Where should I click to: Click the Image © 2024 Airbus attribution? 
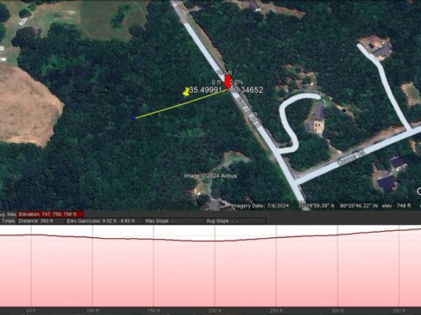click(210, 176)
